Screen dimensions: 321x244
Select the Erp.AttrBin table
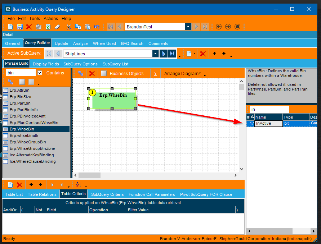pyautogui.click(x=19, y=90)
